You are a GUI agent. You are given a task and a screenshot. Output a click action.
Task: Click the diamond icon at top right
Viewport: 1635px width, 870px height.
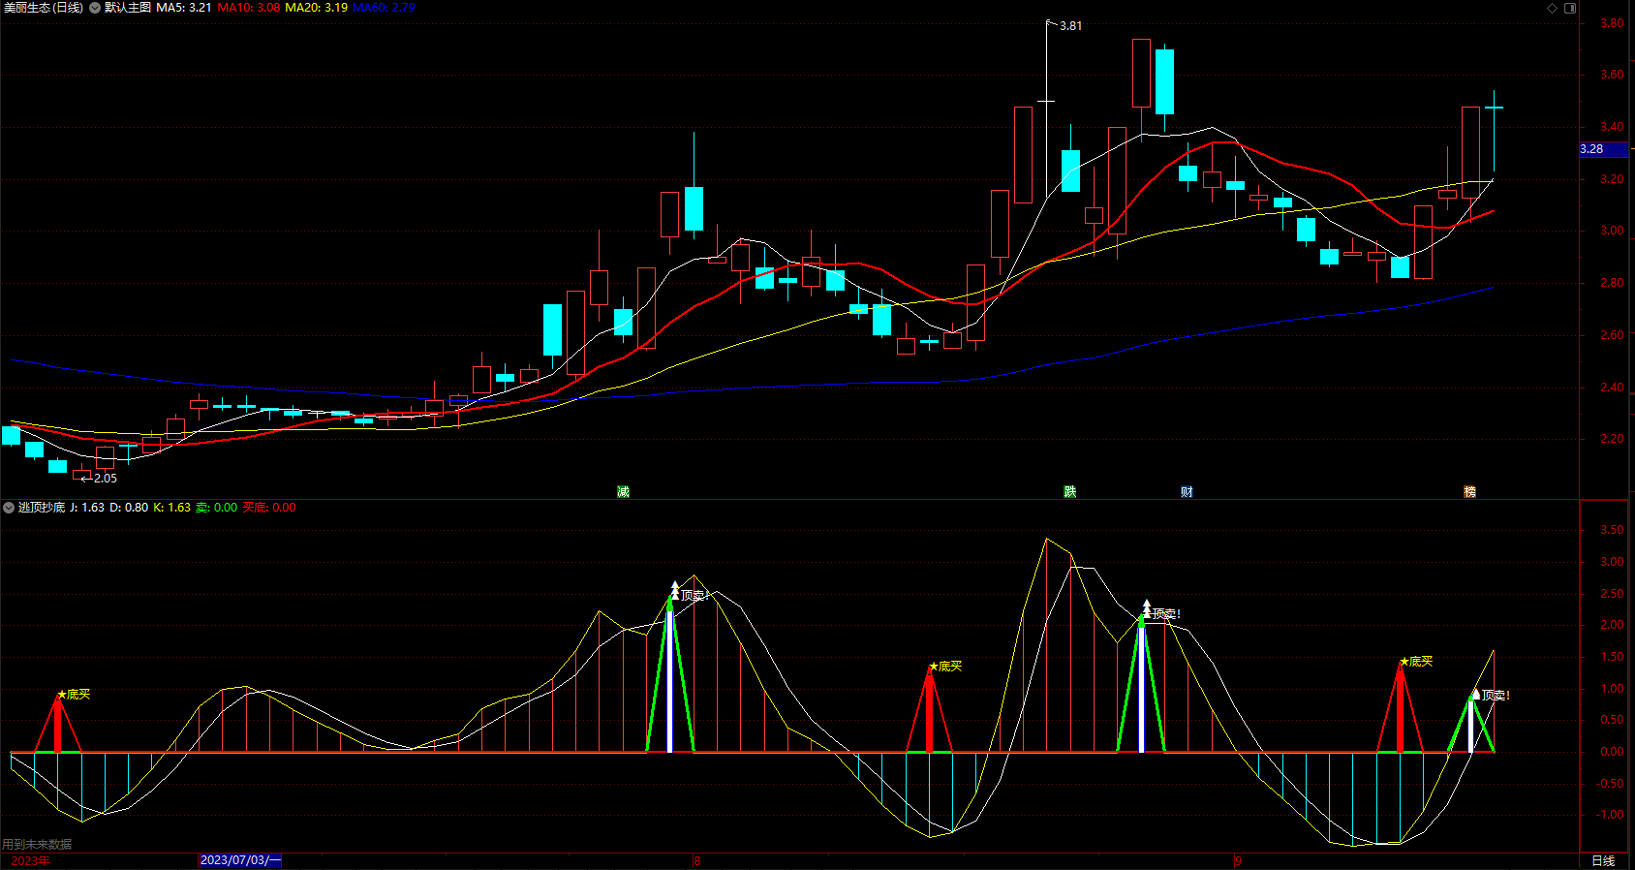pos(1552,8)
